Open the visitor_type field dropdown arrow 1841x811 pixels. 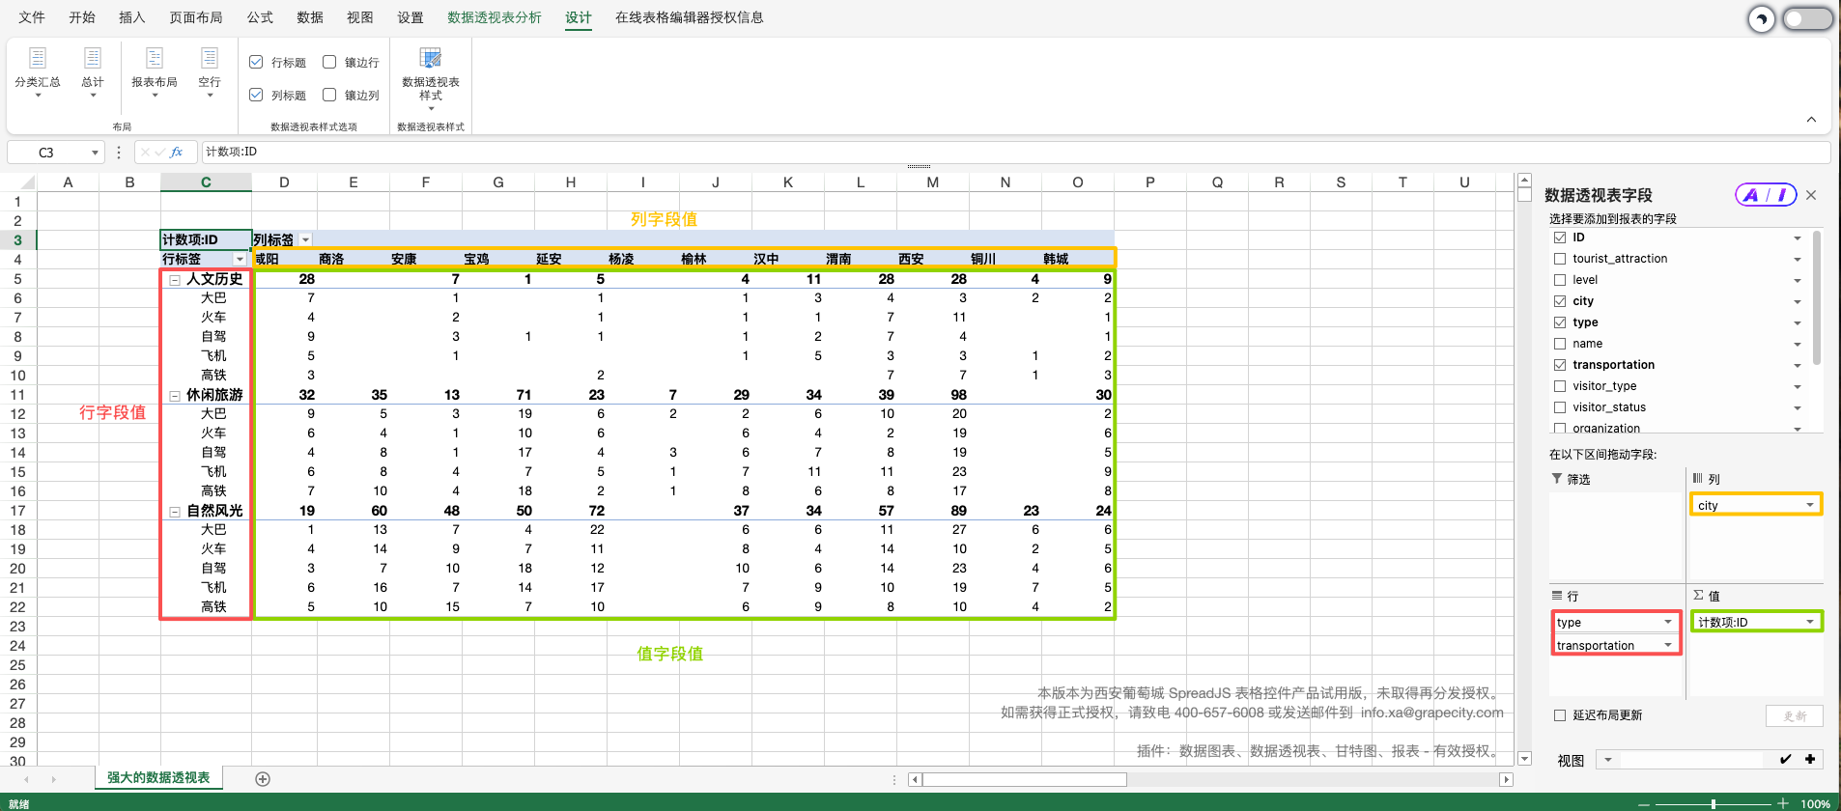(x=1798, y=386)
